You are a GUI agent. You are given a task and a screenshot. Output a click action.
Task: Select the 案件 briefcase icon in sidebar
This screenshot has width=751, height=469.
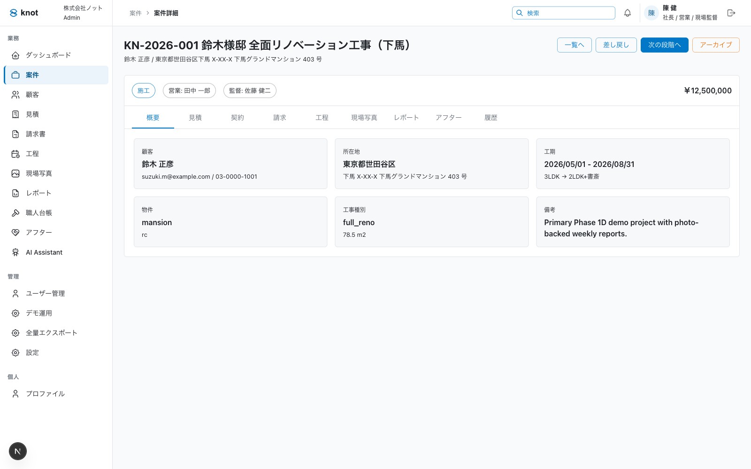pos(15,75)
